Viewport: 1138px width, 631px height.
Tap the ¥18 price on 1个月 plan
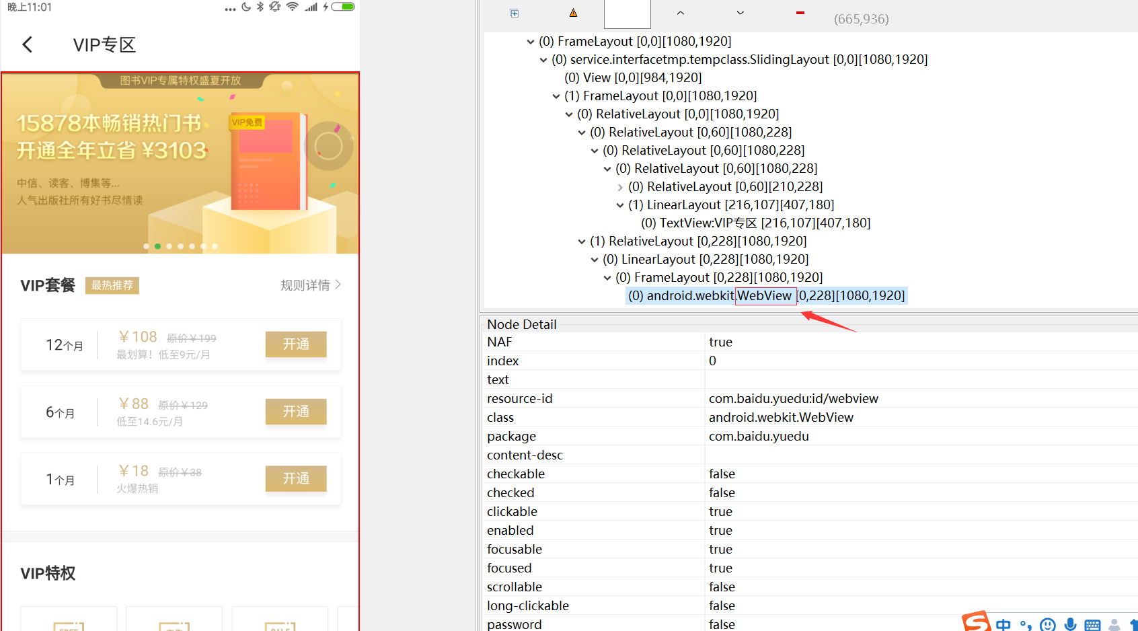click(134, 471)
